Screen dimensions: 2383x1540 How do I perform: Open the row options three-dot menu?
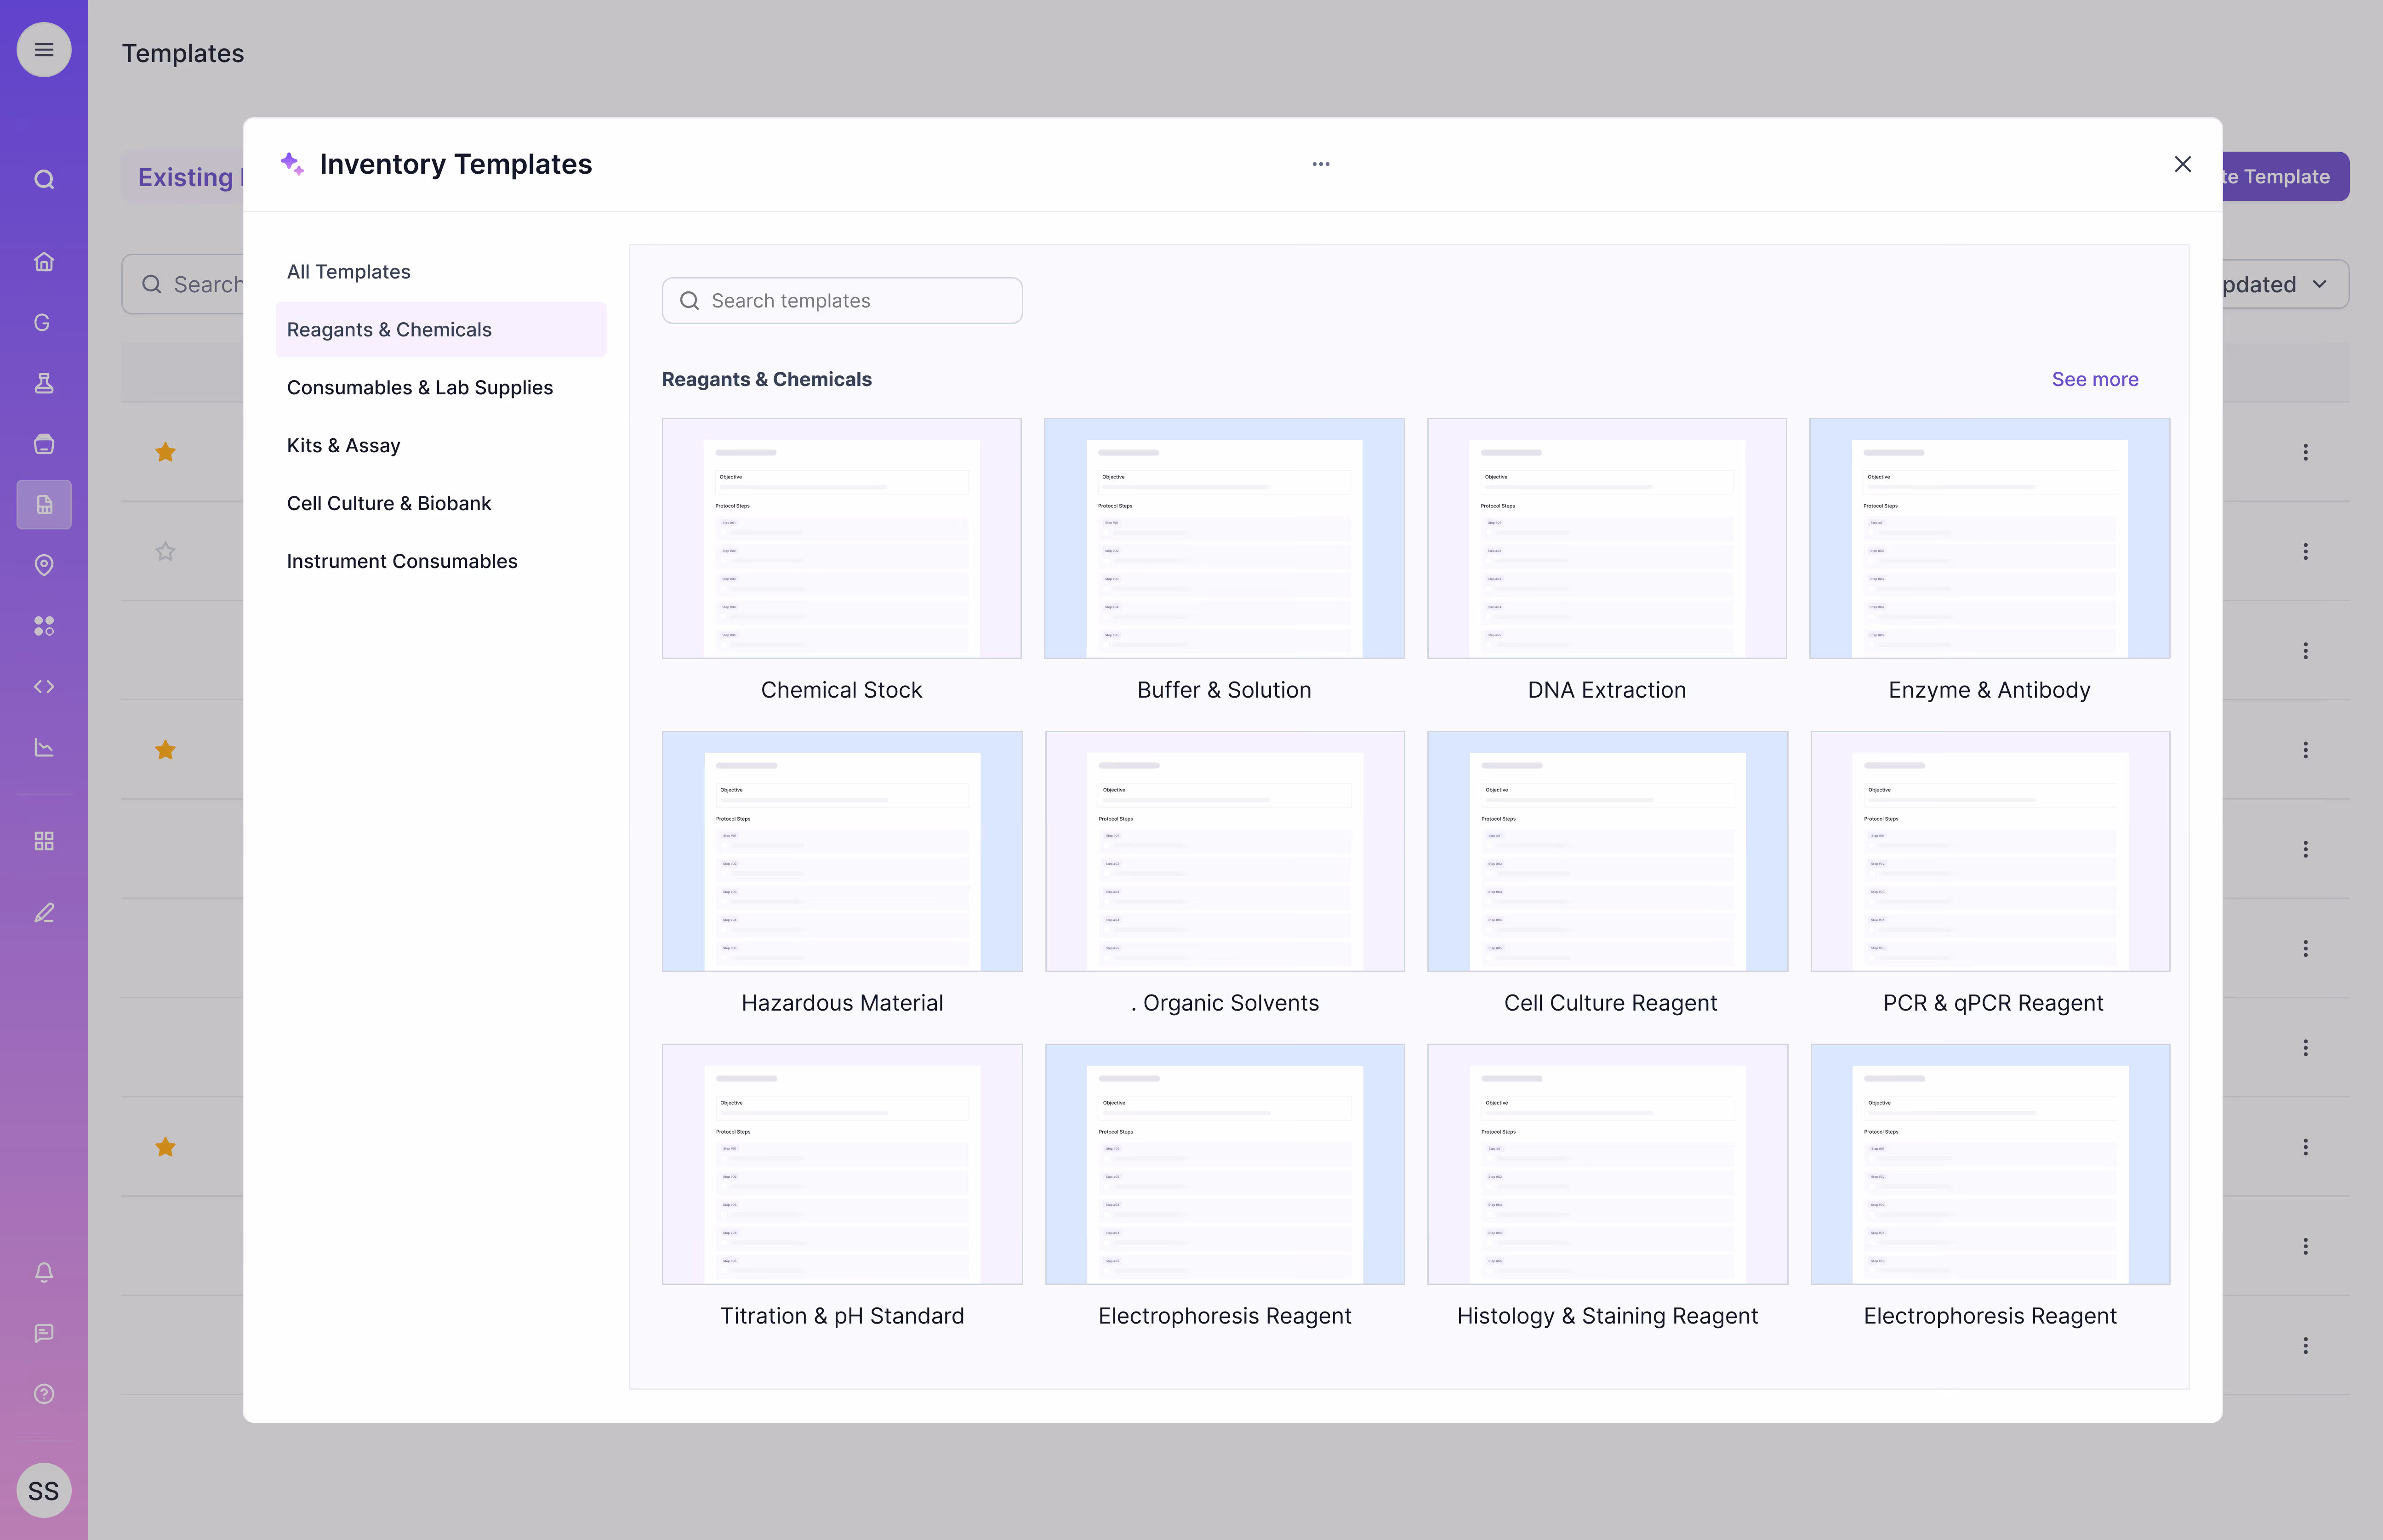[x=2306, y=452]
